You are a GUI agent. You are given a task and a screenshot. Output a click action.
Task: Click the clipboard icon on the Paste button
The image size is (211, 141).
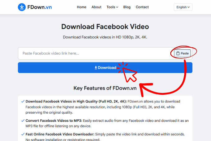coord(178,53)
